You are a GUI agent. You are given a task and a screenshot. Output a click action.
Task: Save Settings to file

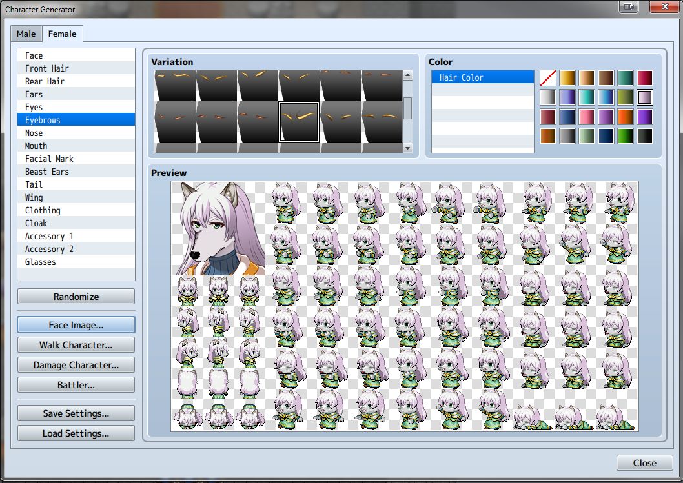76,413
